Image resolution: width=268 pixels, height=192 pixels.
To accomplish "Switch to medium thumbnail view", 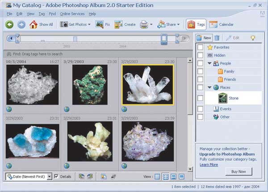I will click(x=165, y=176).
